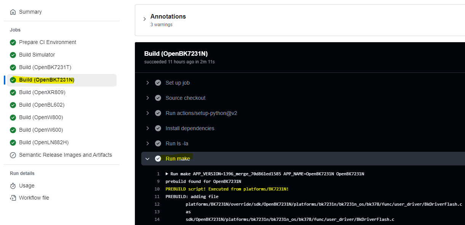Click the skipped icon beside Semantic Release

tap(13, 155)
